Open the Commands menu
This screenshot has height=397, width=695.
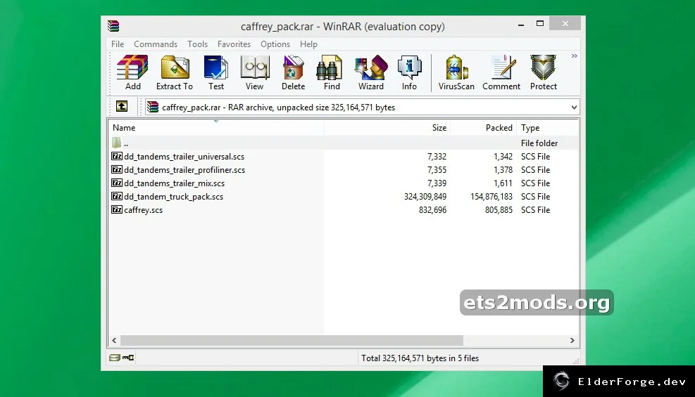click(x=156, y=44)
